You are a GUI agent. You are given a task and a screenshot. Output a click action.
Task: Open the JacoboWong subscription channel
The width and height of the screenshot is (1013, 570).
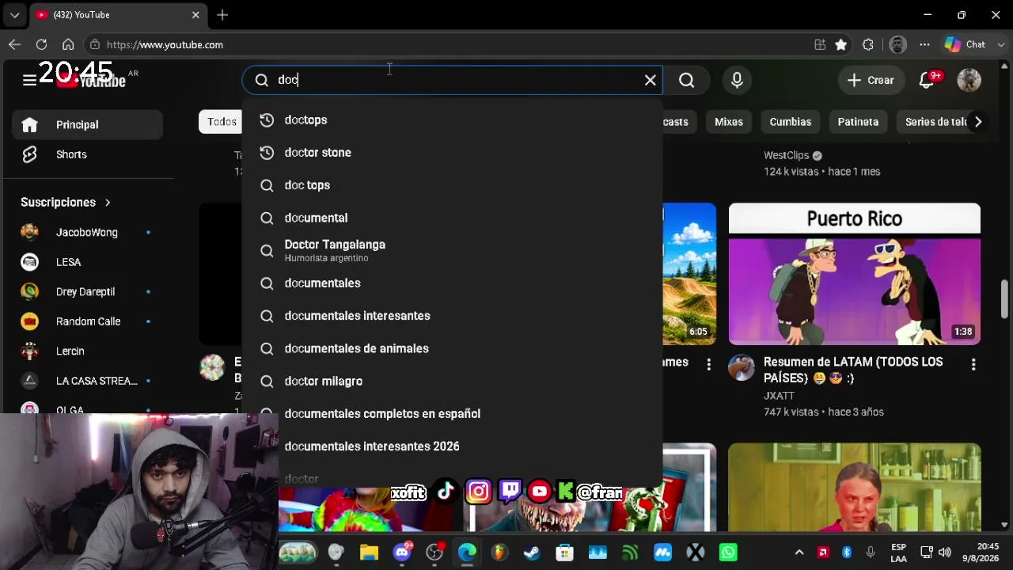[87, 232]
